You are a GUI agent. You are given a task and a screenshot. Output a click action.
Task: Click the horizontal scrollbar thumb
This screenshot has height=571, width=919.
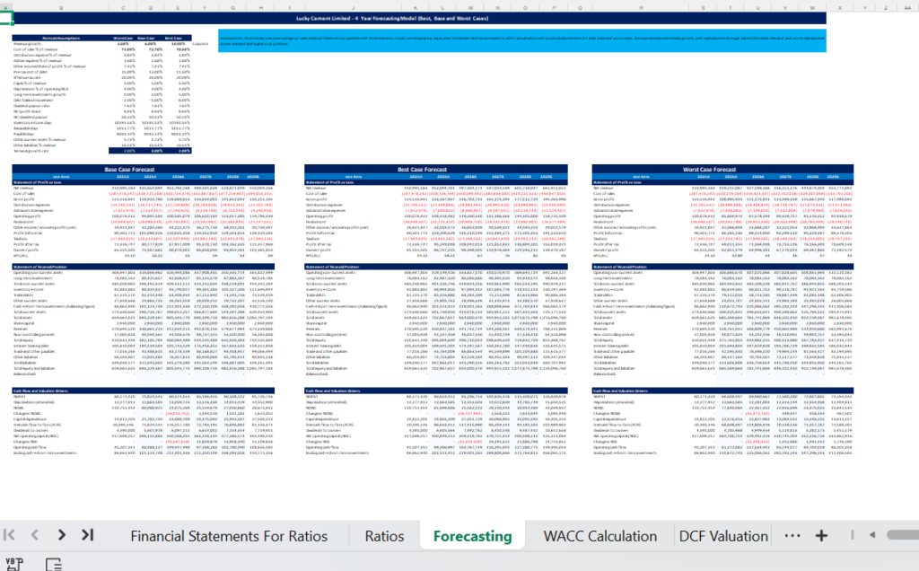click(903, 535)
